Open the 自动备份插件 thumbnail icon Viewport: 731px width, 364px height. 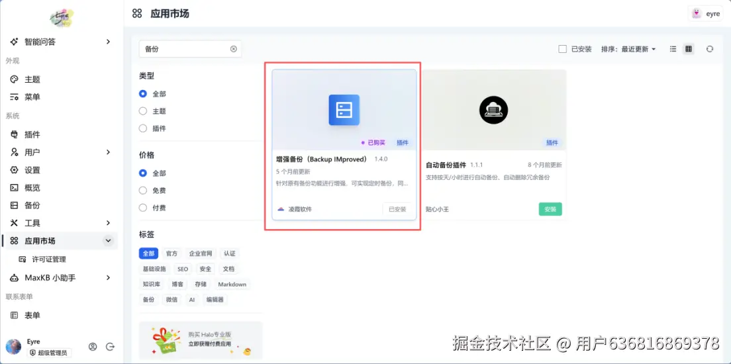(494, 110)
